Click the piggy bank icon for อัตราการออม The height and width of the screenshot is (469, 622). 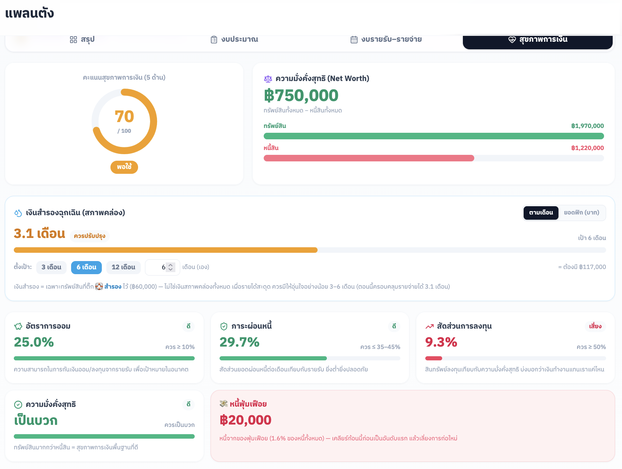point(18,326)
